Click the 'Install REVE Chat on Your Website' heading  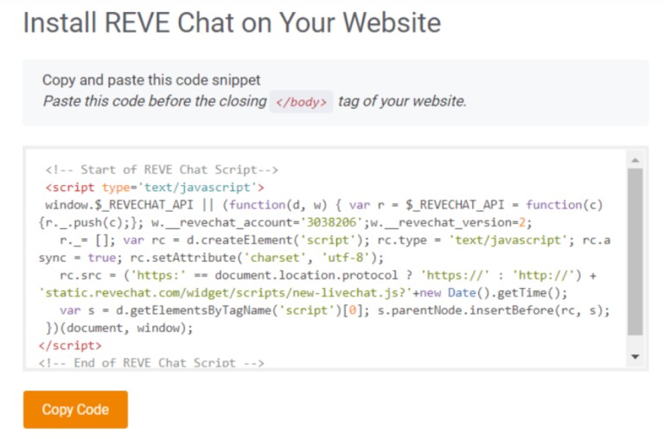tap(232, 22)
